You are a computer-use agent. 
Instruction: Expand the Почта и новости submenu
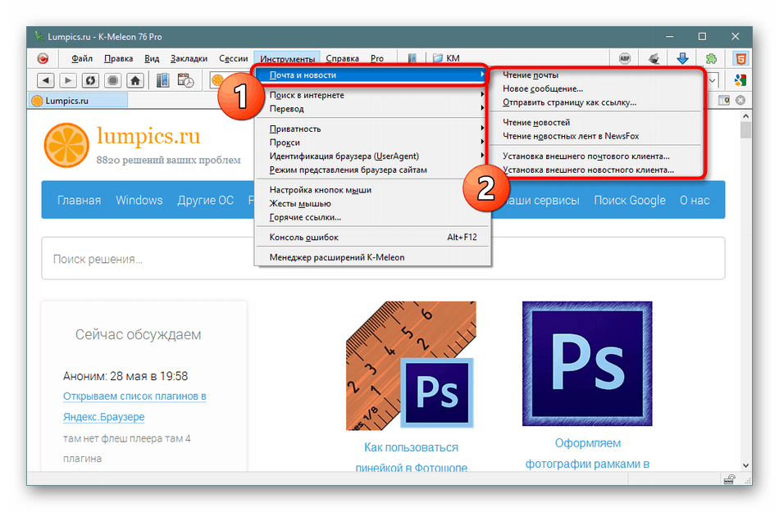[x=371, y=75]
